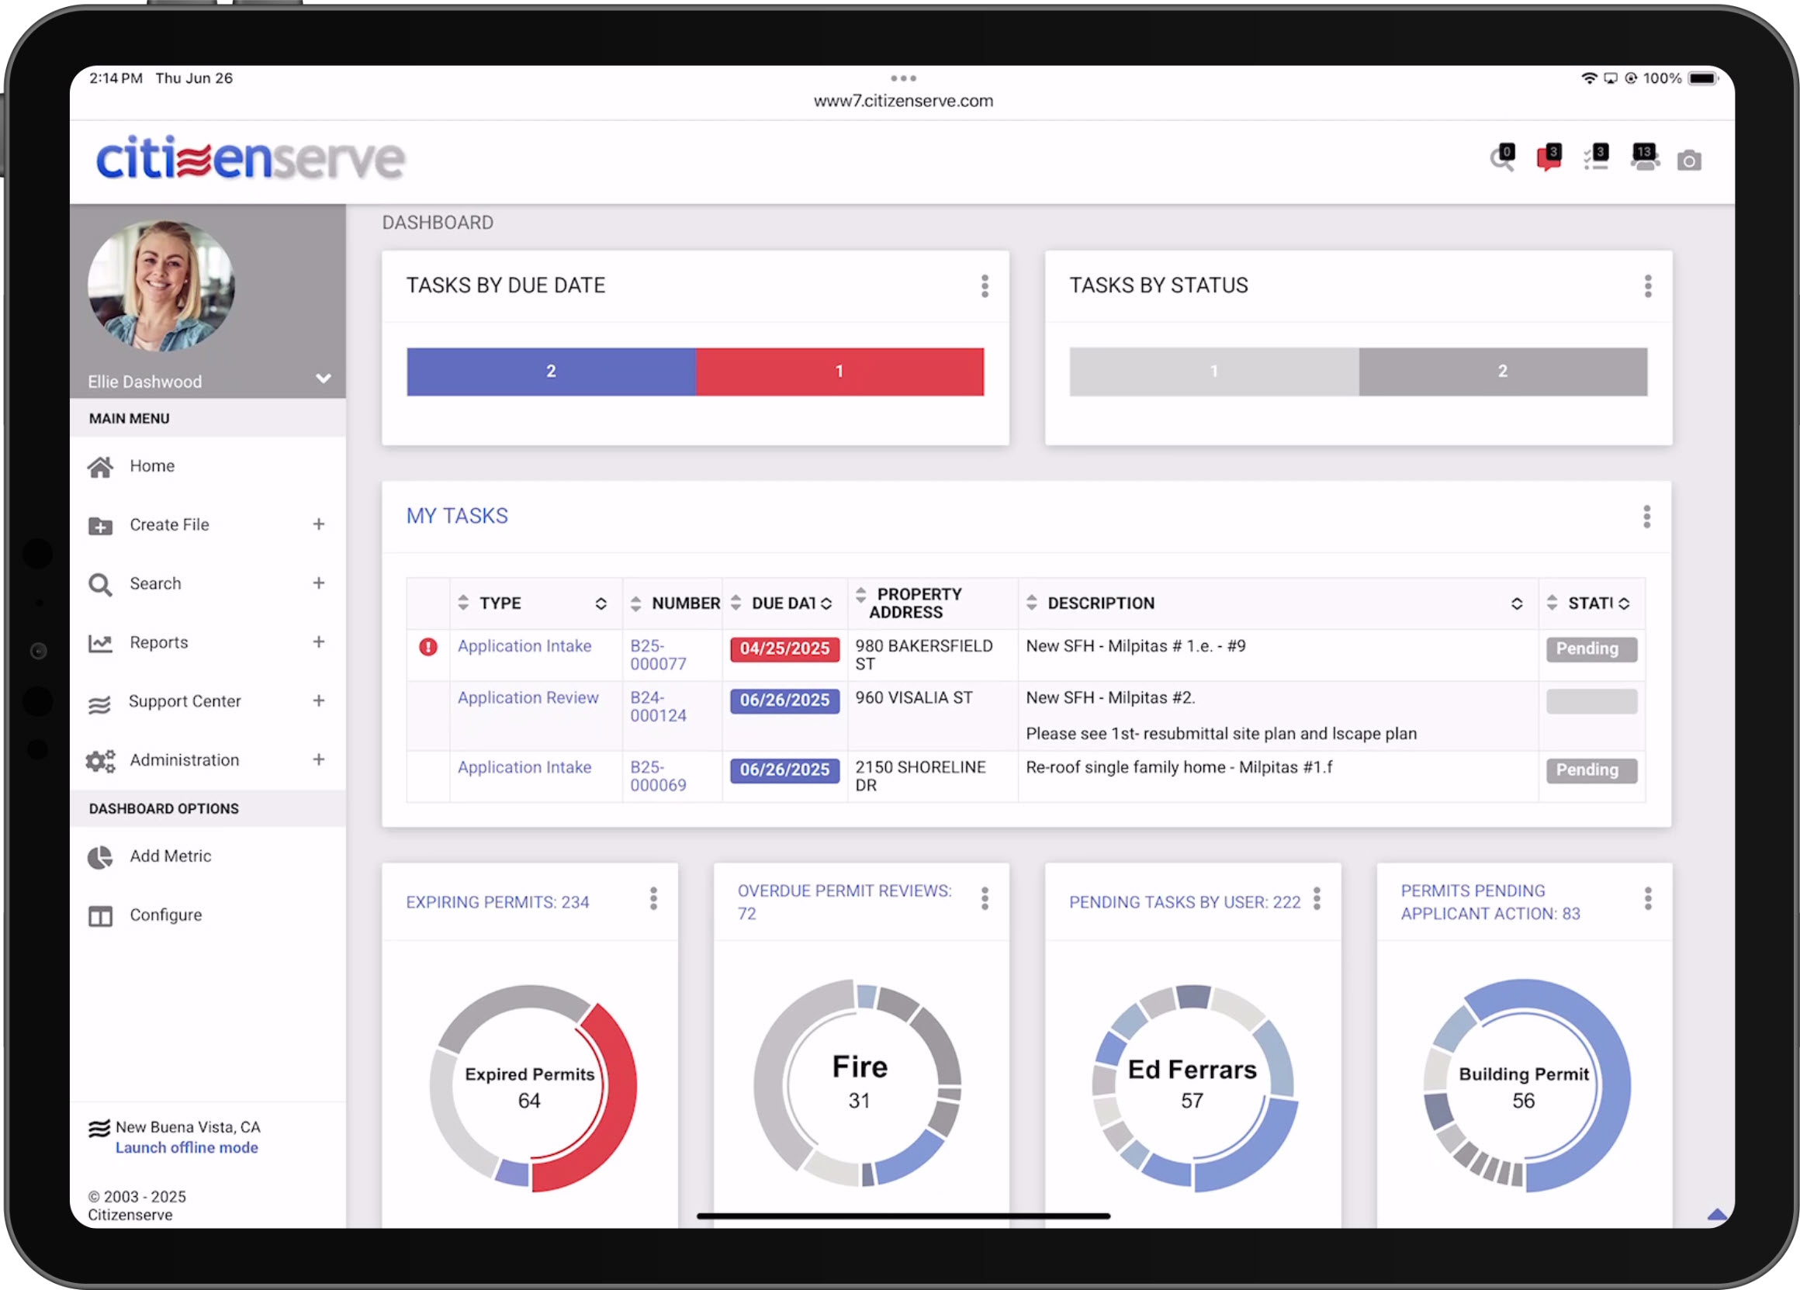Click the camera icon in header
The height and width of the screenshot is (1290, 1800).
(1688, 161)
